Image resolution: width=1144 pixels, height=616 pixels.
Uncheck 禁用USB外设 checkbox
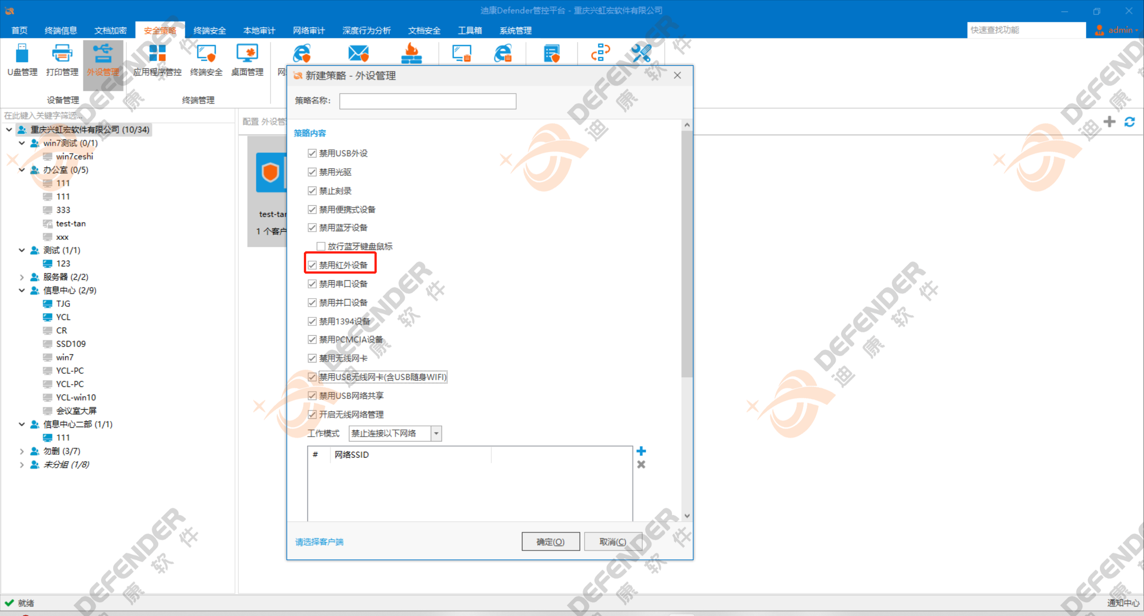click(312, 153)
